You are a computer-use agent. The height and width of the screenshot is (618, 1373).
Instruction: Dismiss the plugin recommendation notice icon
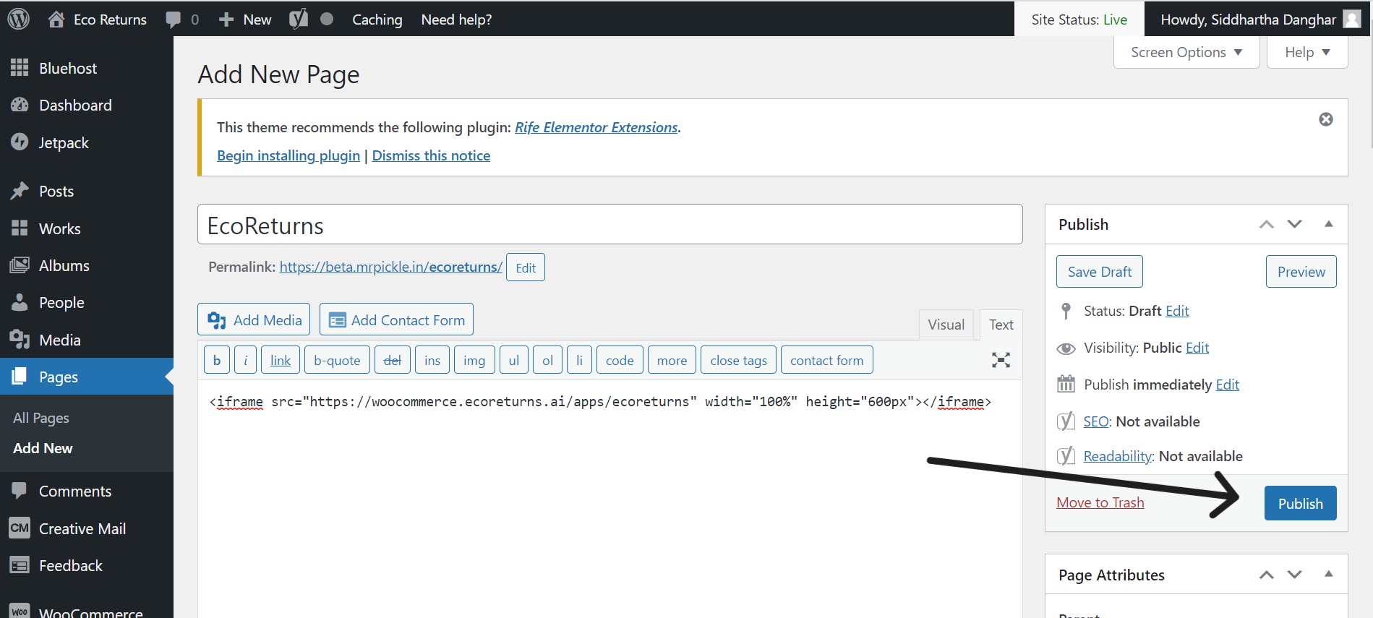click(1325, 119)
